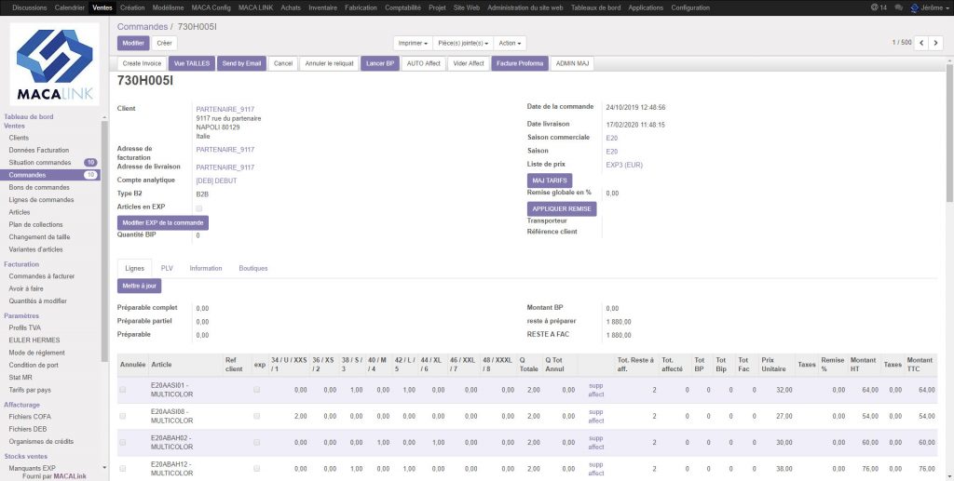Viewport: 954px width, 481px height.
Task: Click supp link in E20AASI01 row
Action: [595, 386]
